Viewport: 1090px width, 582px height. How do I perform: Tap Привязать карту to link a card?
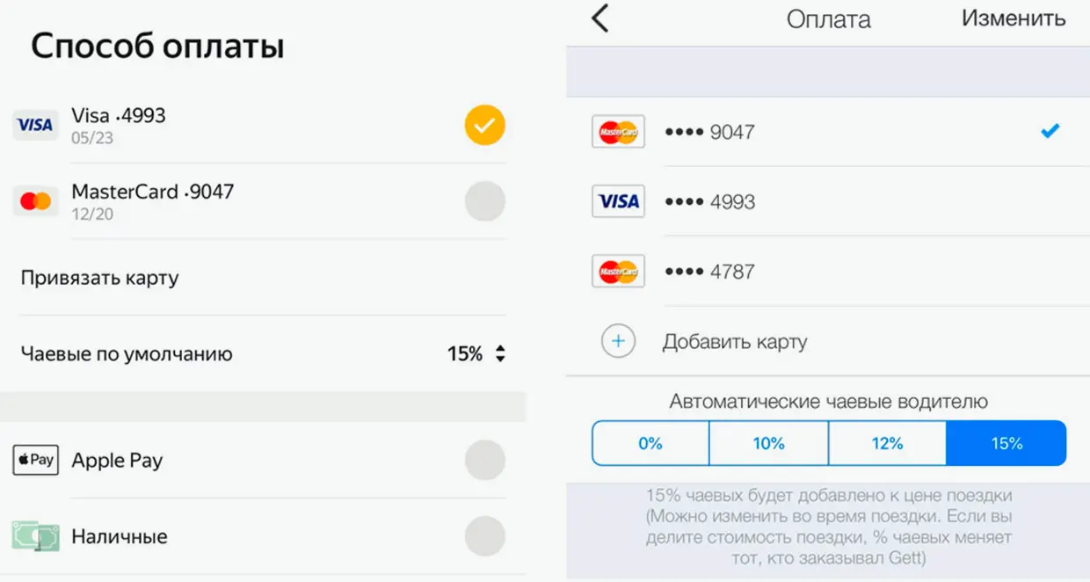[99, 278]
